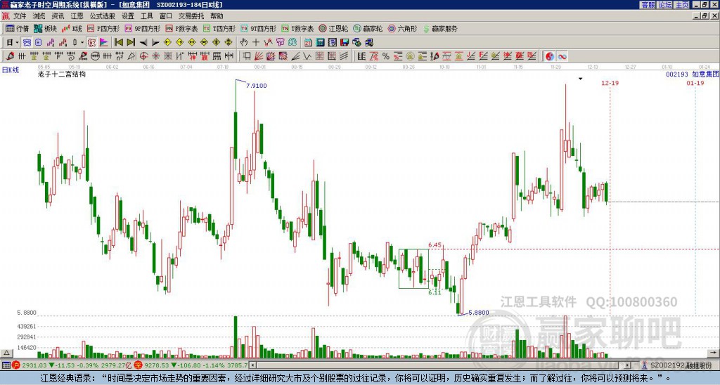Open the 浏览 menu
Screen dimensions: 720x385
(x=39, y=16)
